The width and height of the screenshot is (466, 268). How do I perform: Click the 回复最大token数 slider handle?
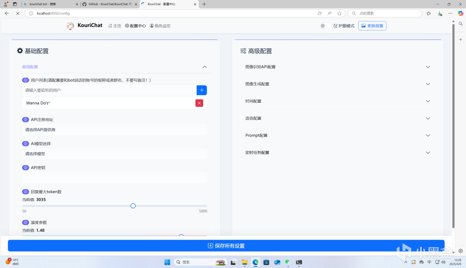(x=133, y=206)
